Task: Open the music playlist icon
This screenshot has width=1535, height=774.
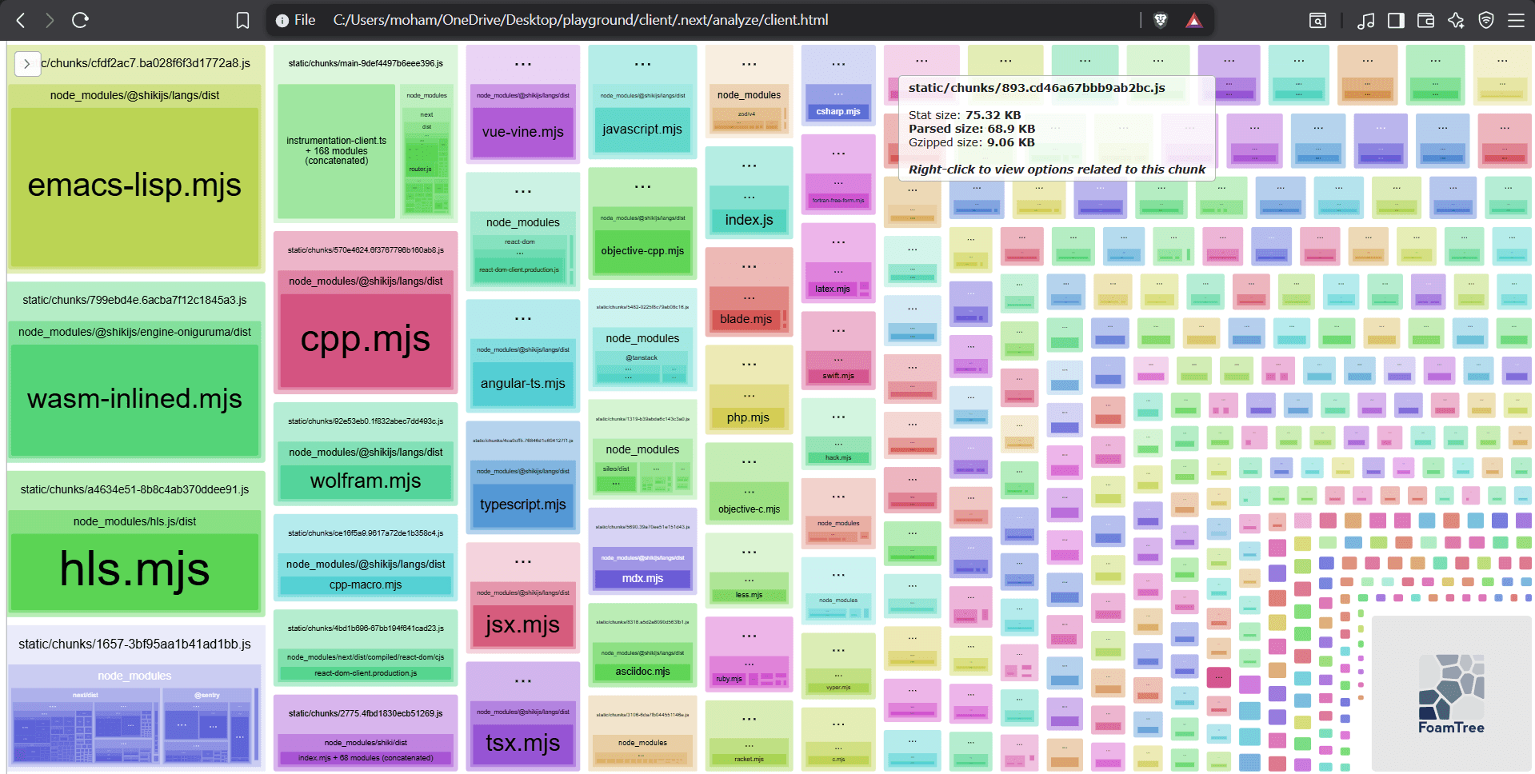Action: (x=1366, y=20)
